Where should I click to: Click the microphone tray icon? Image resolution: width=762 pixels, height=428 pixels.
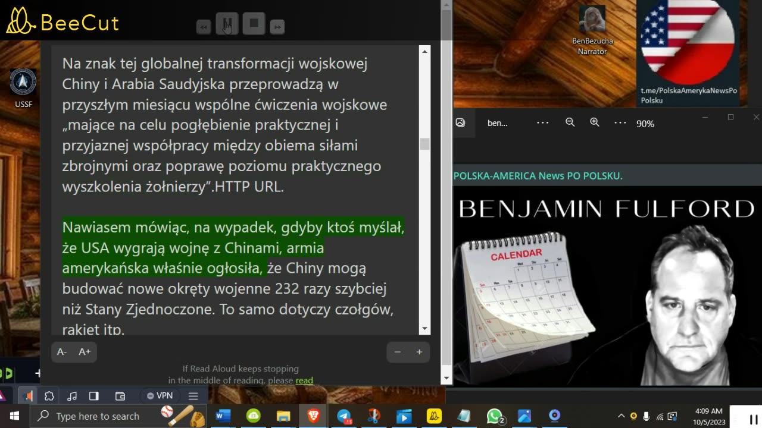pyautogui.click(x=647, y=416)
